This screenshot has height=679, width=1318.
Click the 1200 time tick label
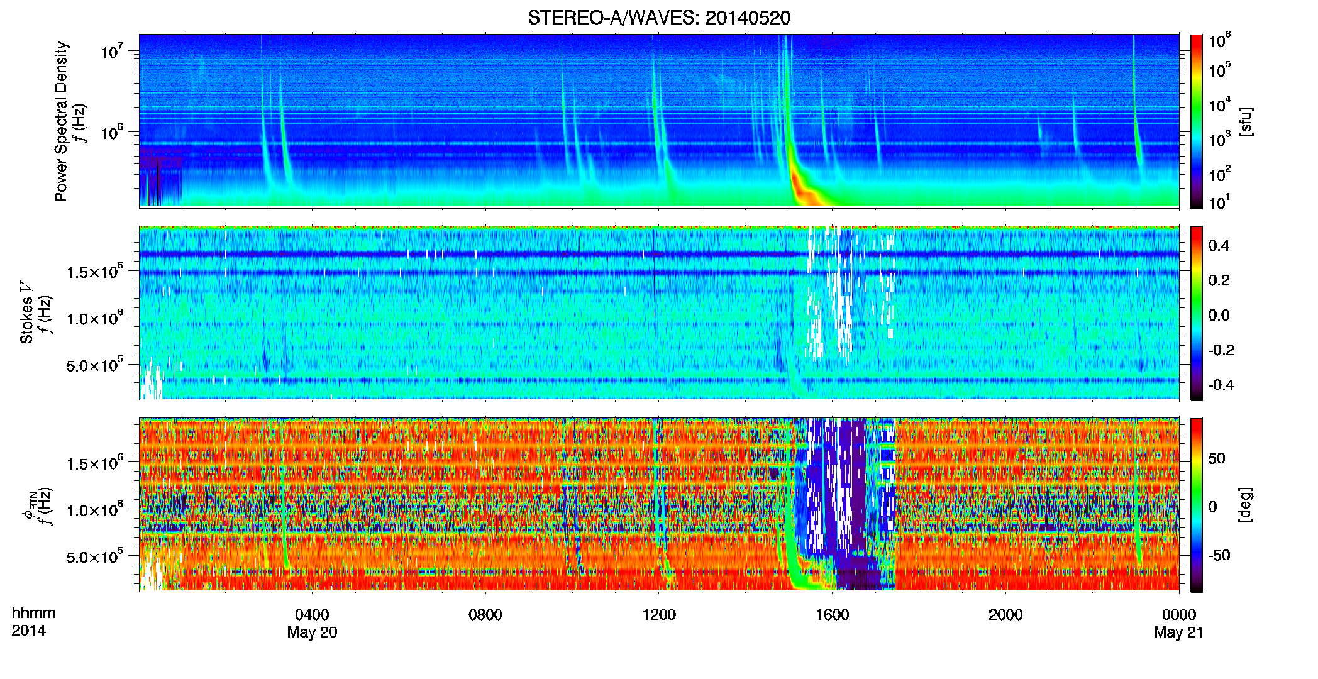point(659,614)
